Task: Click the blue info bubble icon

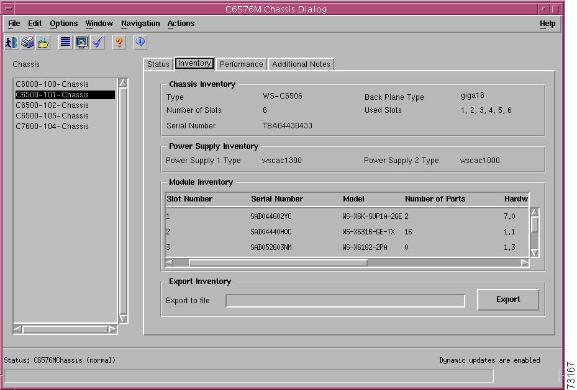Action: point(140,42)
